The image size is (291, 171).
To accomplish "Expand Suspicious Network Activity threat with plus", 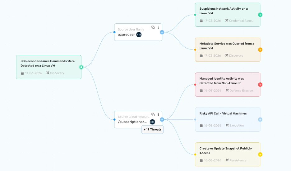I will click(260, 15).
